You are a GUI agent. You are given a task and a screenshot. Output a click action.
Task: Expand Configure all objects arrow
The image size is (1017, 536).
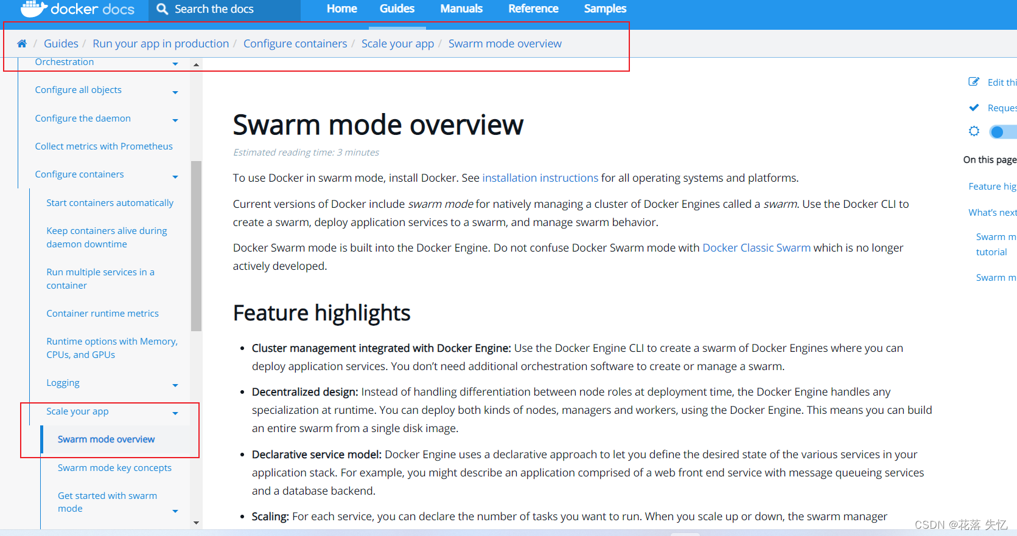(x=175, y=92)
